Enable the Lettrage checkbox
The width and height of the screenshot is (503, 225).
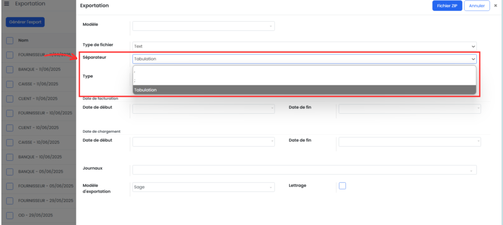(x=342, y=186)
